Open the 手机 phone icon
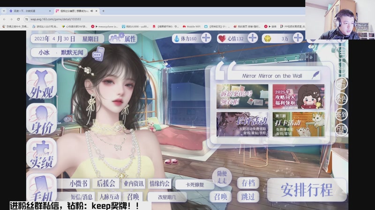This screenshot has height=210, width=375. (x=42, y=188)
